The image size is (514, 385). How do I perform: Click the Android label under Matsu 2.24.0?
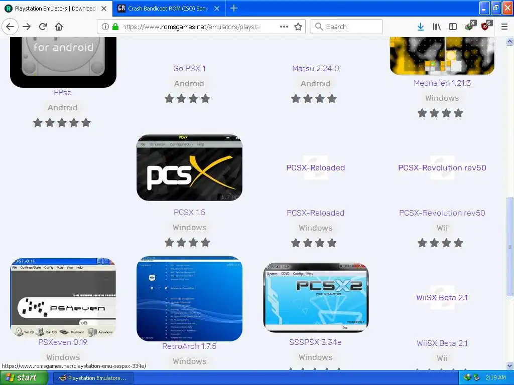point(315,84)
